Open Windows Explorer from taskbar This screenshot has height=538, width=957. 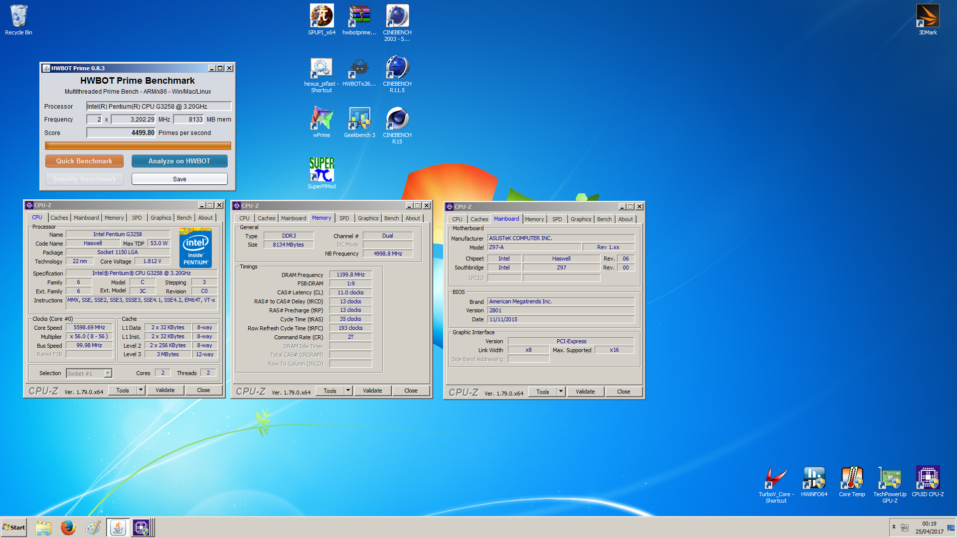click(43, 528)
